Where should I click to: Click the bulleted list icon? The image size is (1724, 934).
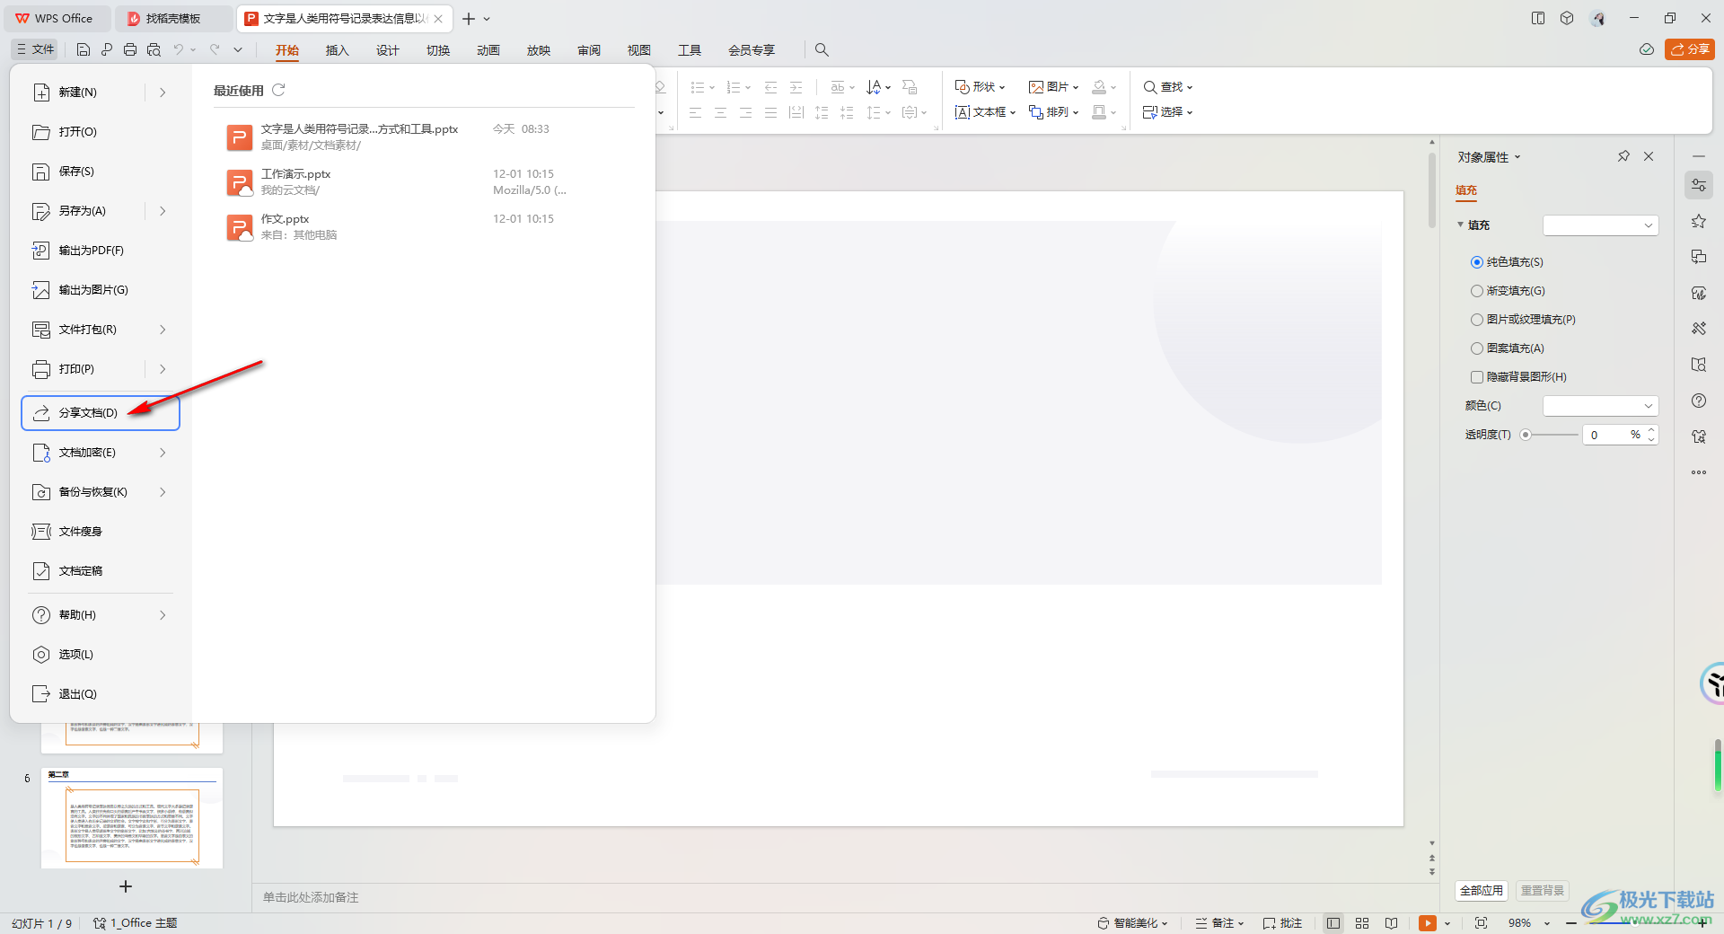(x=698, y=87)
